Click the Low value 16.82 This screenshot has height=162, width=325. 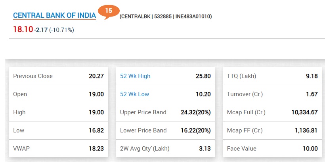[x=96, y=130]
